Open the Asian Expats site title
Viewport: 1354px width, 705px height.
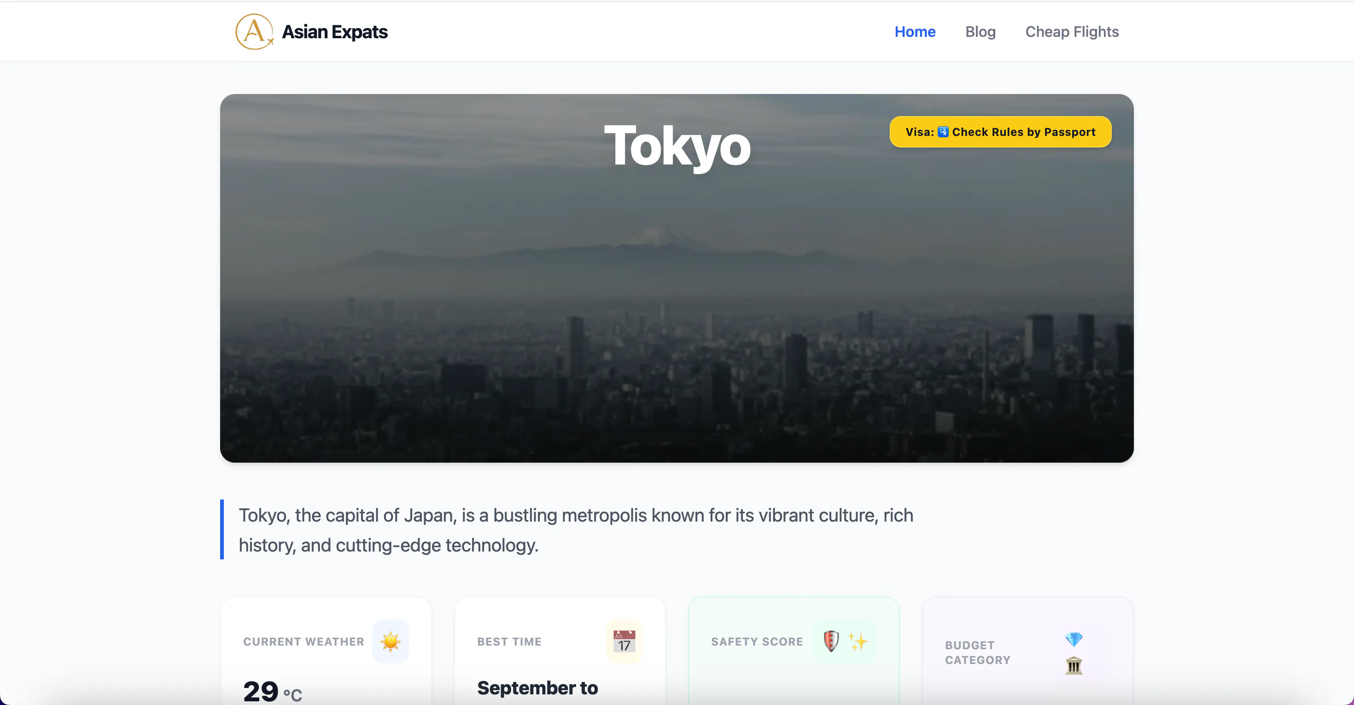pos(335,32)
